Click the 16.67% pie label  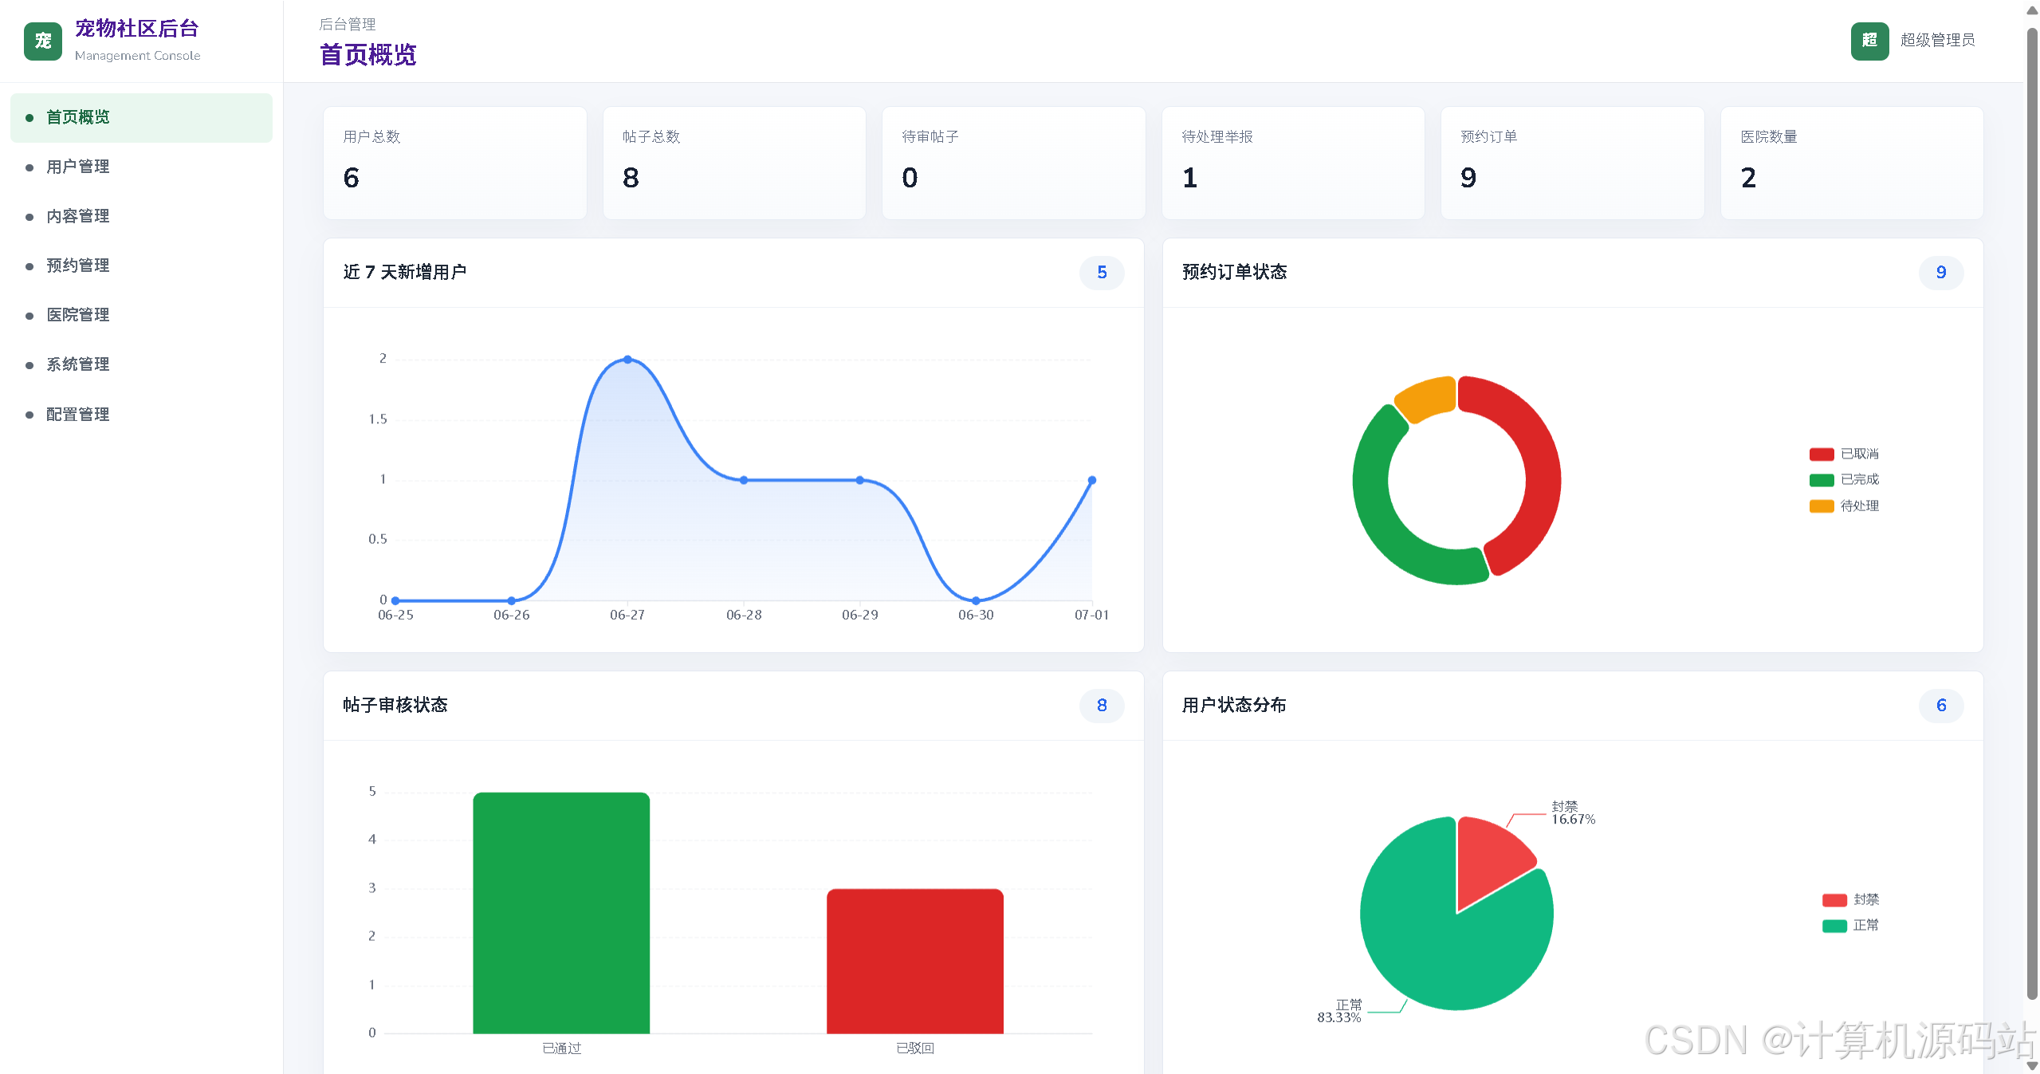1573,820
